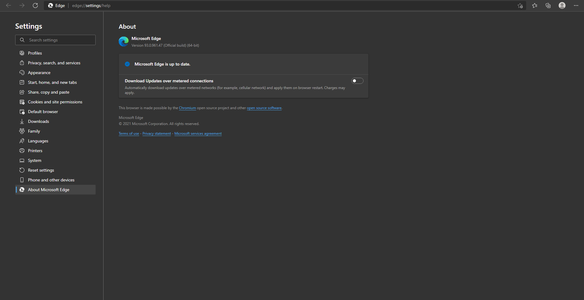Select the Profiles sidebar icon
The image size is (584, 300).
(22, 53)
